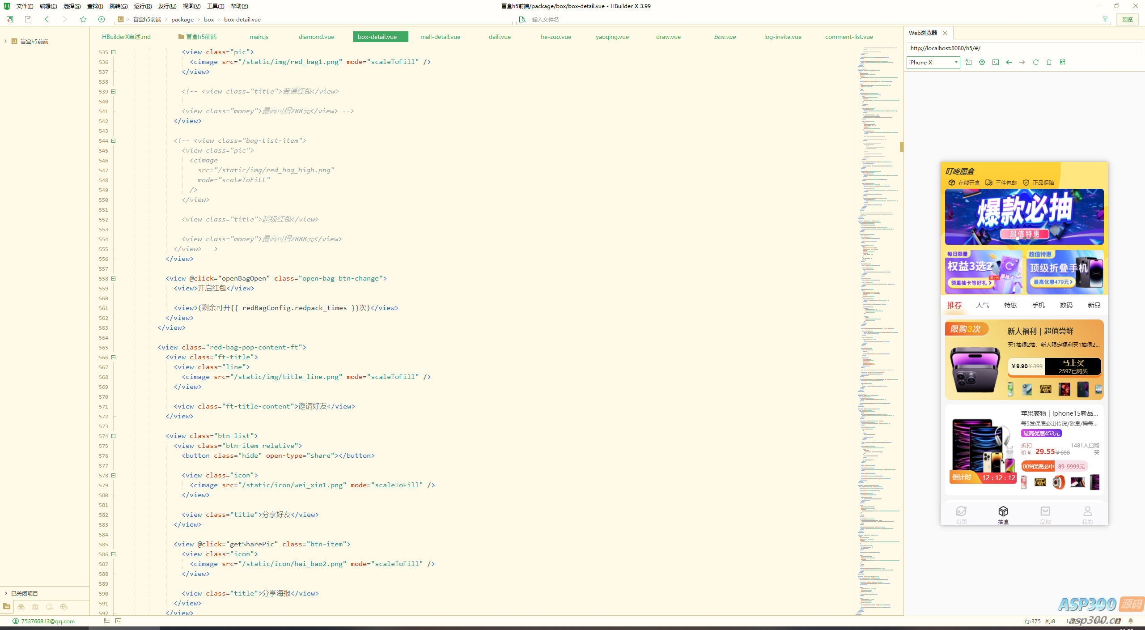
Task: Click the bookmark star icon
Action: point(83,19)
